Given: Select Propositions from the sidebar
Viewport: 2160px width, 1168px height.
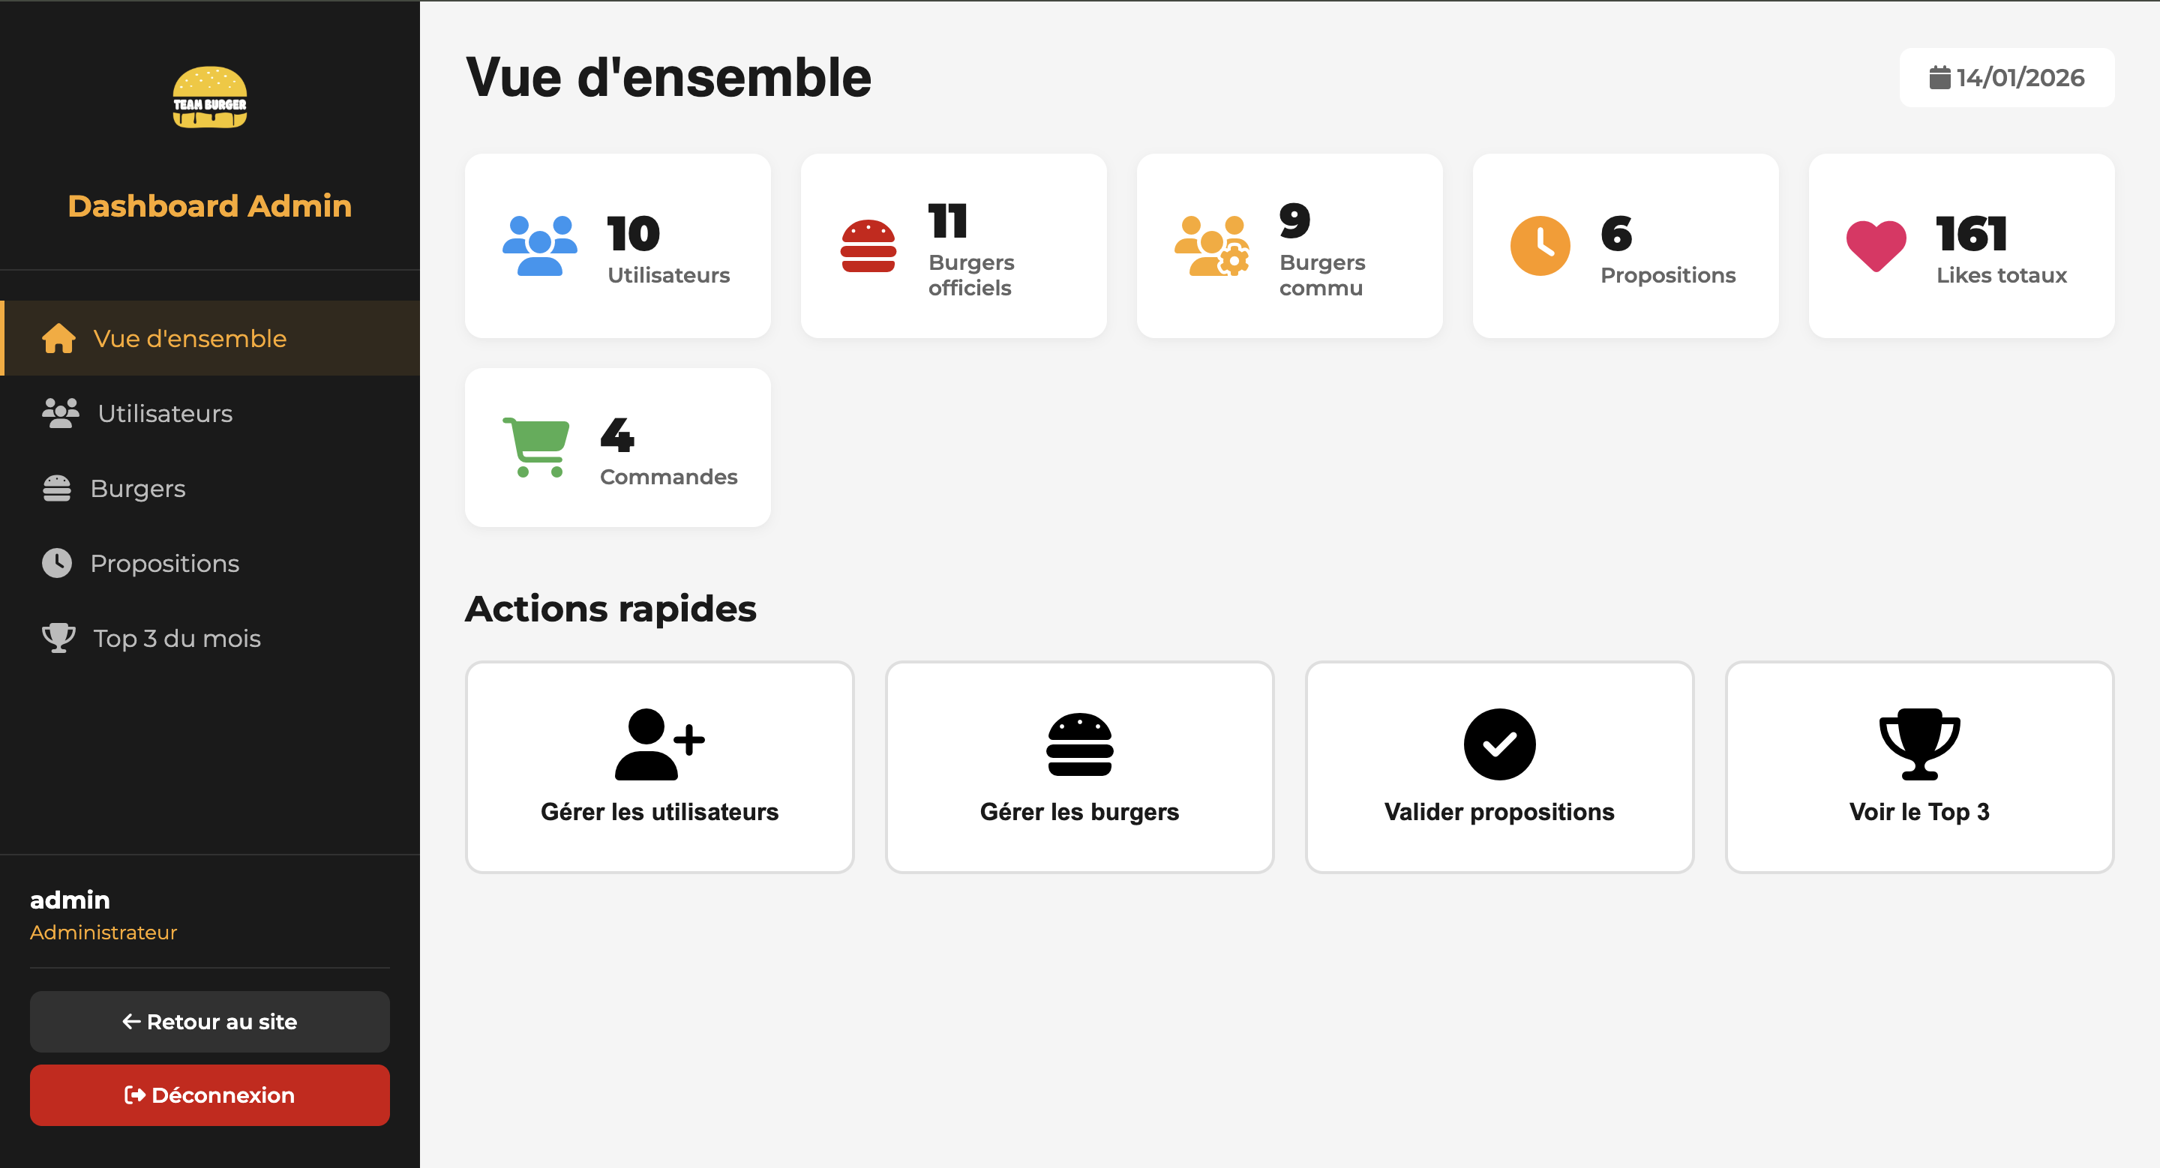Looking at the screenshot, I should [164, 563].
